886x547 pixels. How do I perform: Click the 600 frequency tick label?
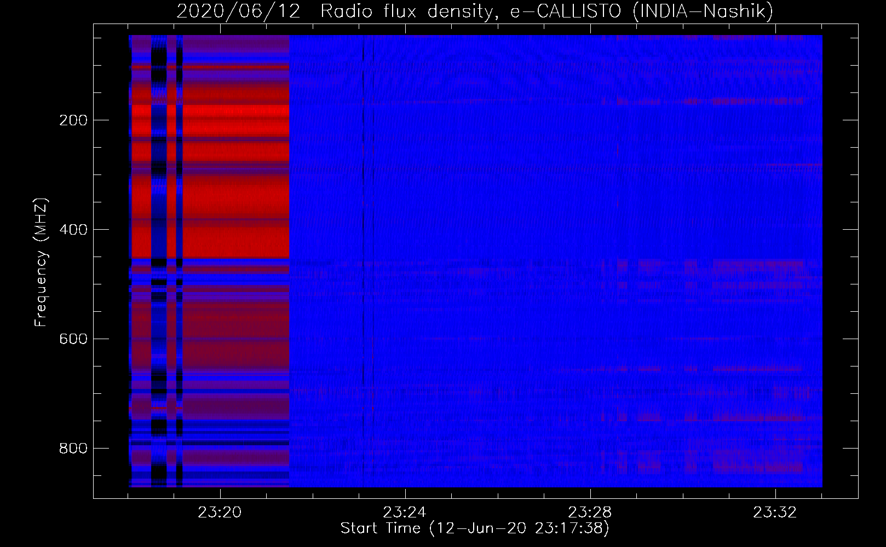[x=73, y=339]
